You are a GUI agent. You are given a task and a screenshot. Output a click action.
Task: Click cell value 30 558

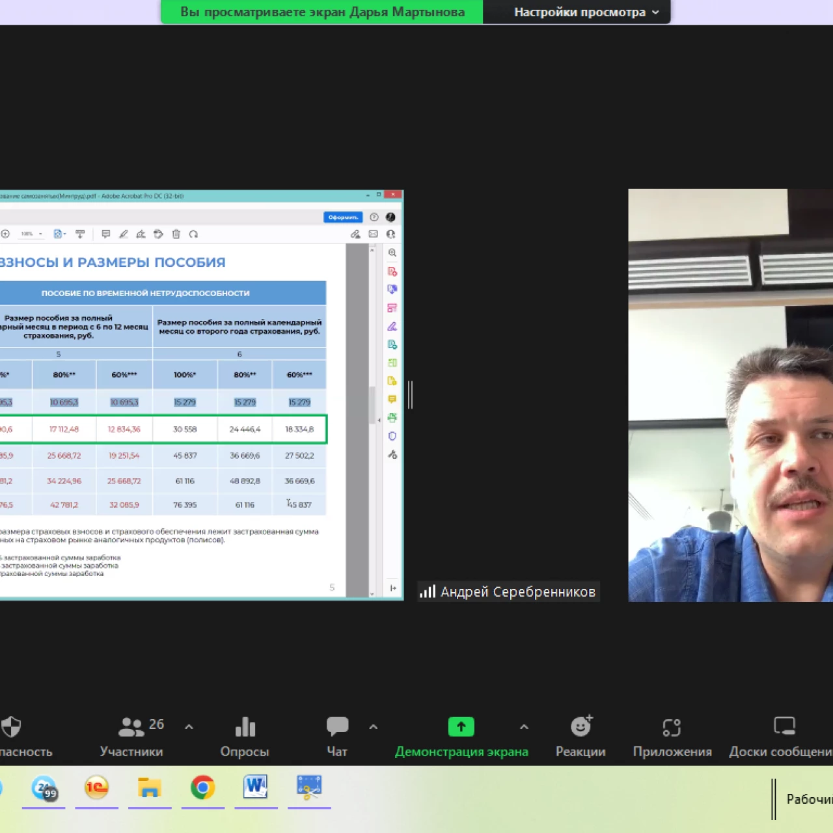[x=185, y=430]
